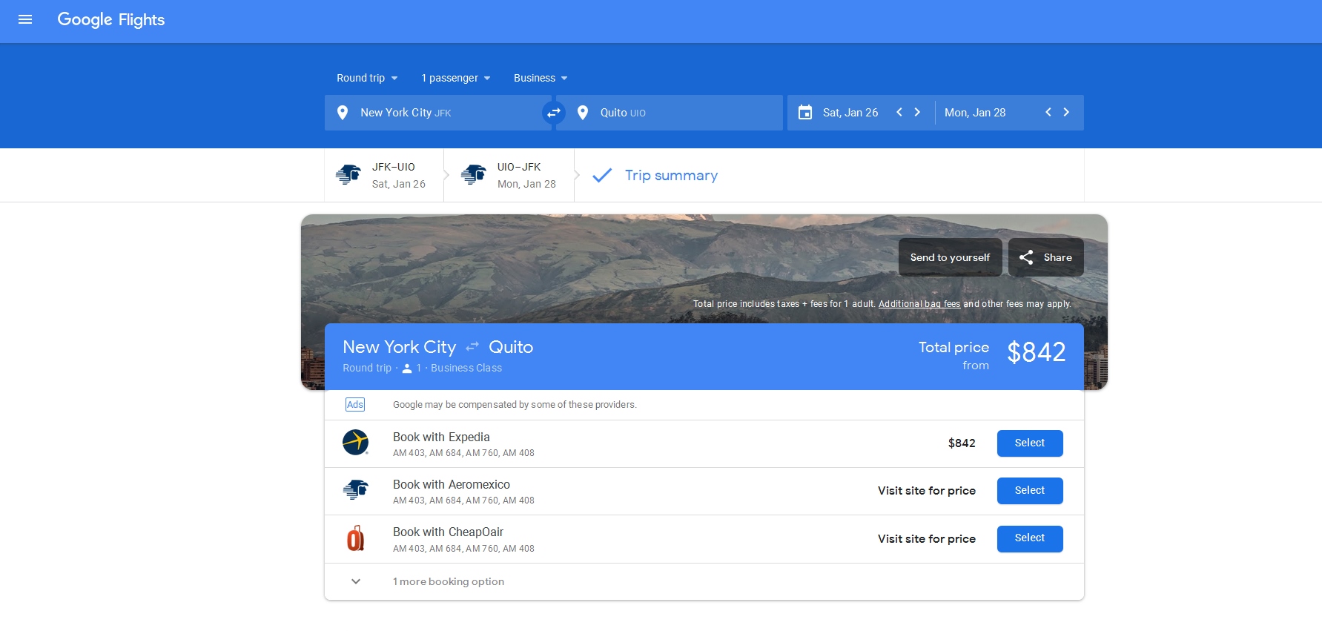Open return date Mon, Jan 28

pyautogui.click(x=975, y=113)
